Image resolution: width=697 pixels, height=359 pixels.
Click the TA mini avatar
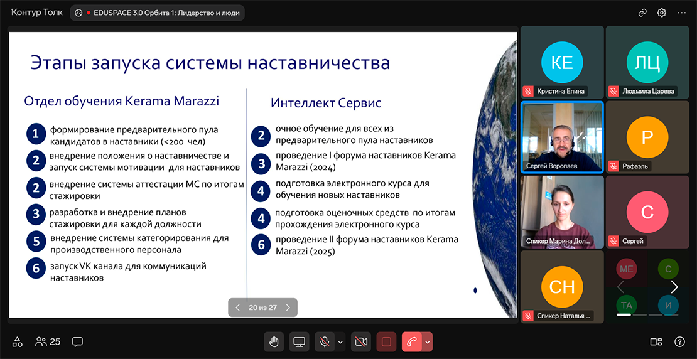pyautogui.click(x=626, y=305)
